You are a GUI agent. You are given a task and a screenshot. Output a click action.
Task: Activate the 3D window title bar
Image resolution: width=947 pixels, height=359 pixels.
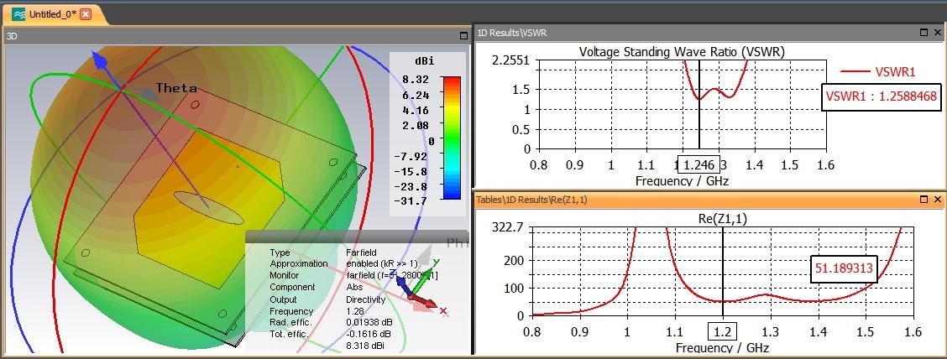click(237, 35)
